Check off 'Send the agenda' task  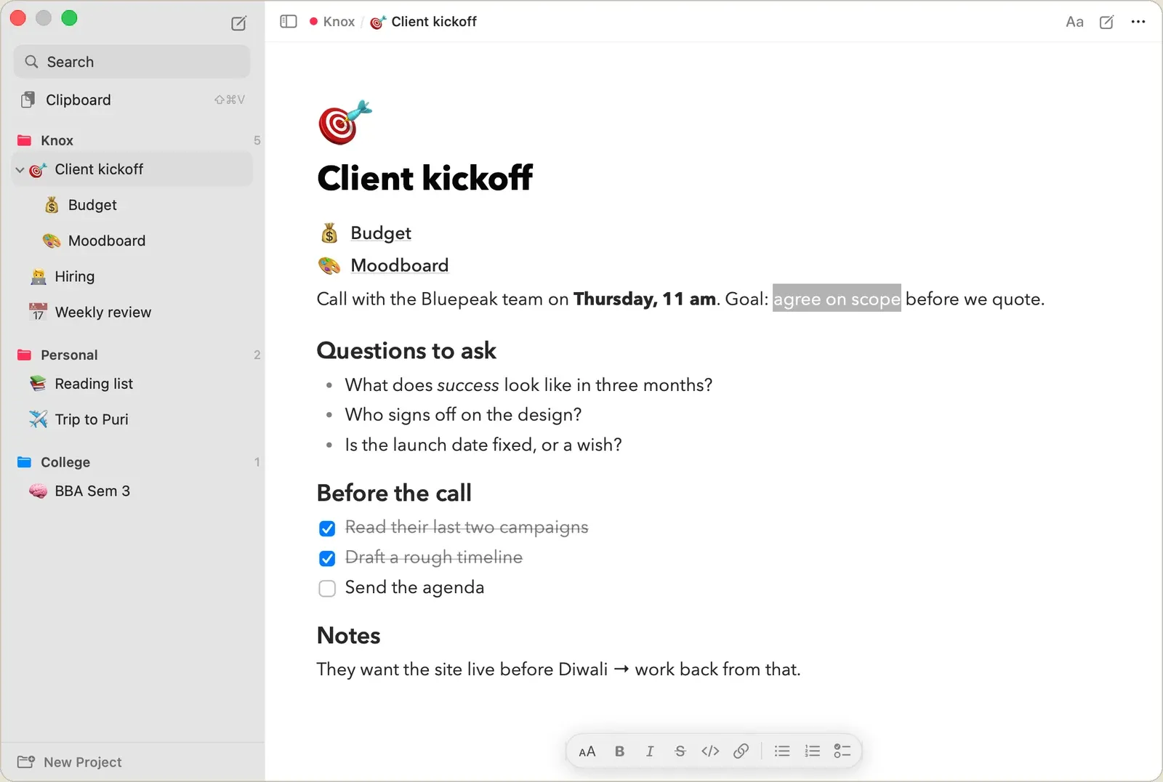pos(327,589)
